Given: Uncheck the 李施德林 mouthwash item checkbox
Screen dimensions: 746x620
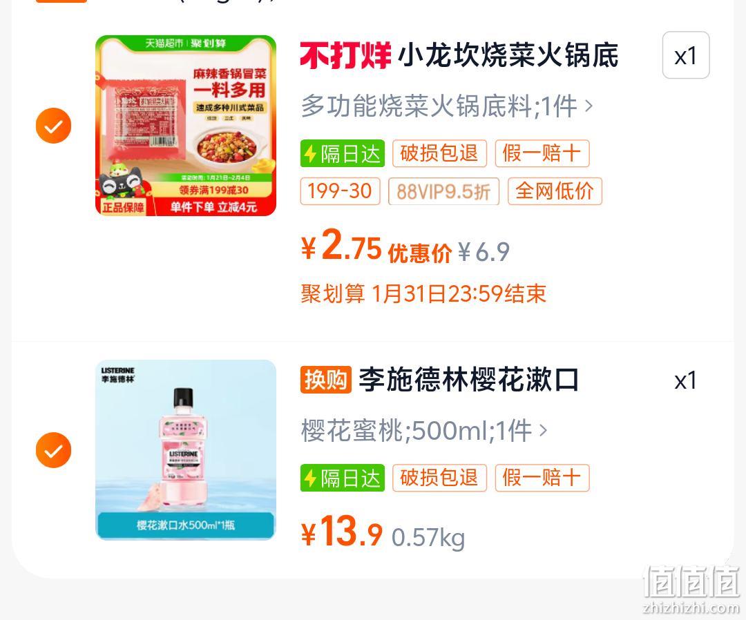Looking at the screenshot, I should [x=53, y=449].
